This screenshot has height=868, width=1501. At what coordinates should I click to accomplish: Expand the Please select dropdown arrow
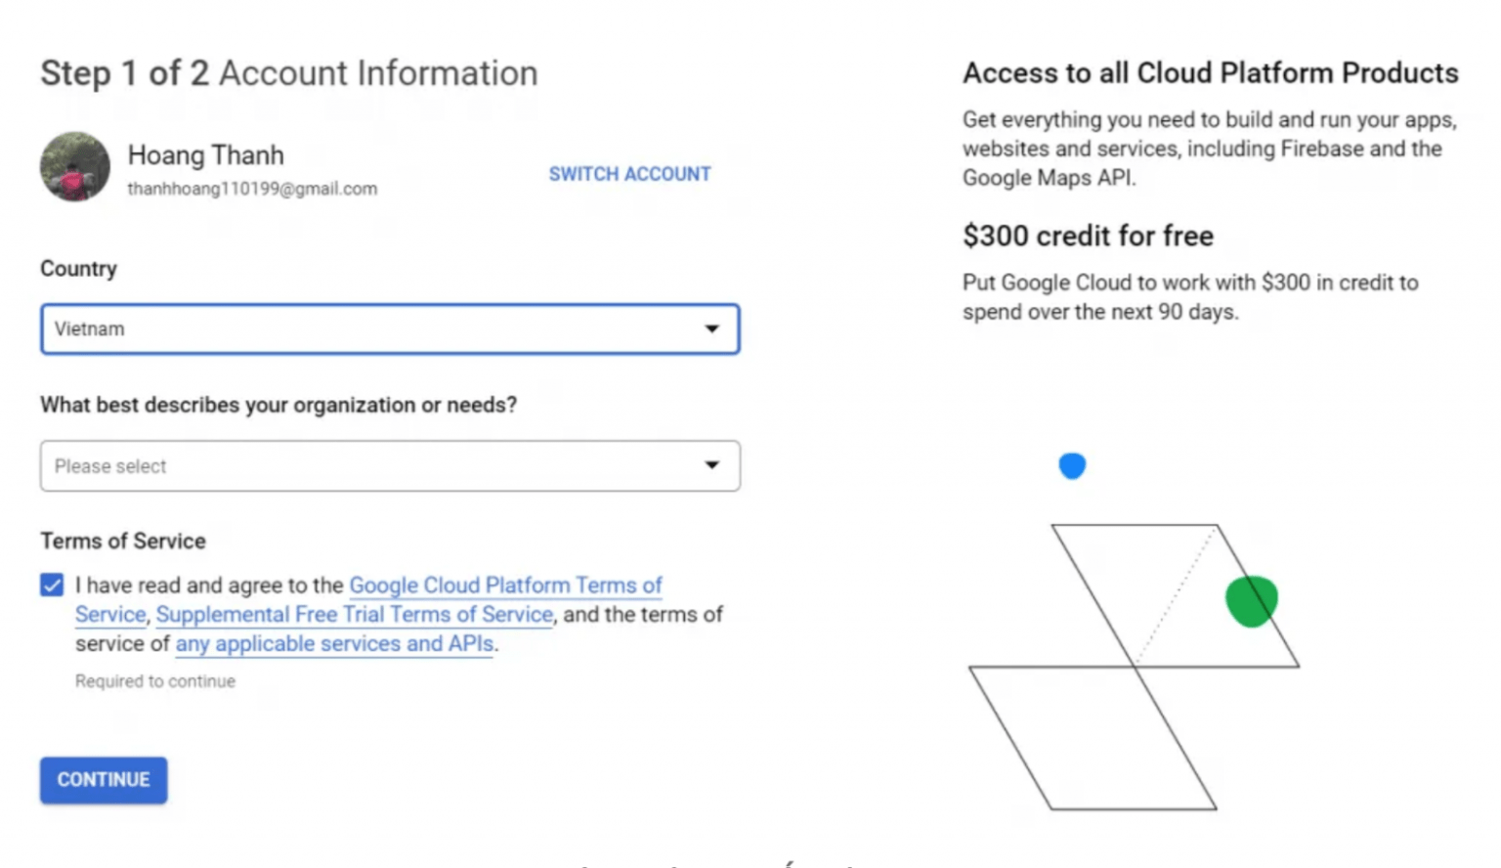tap(712, 466)
